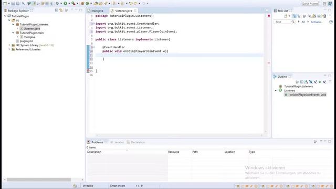Viewport: 336px width, 189px height.
Task: Click the 'Writable' status bar entry
Action: point(88,186)
